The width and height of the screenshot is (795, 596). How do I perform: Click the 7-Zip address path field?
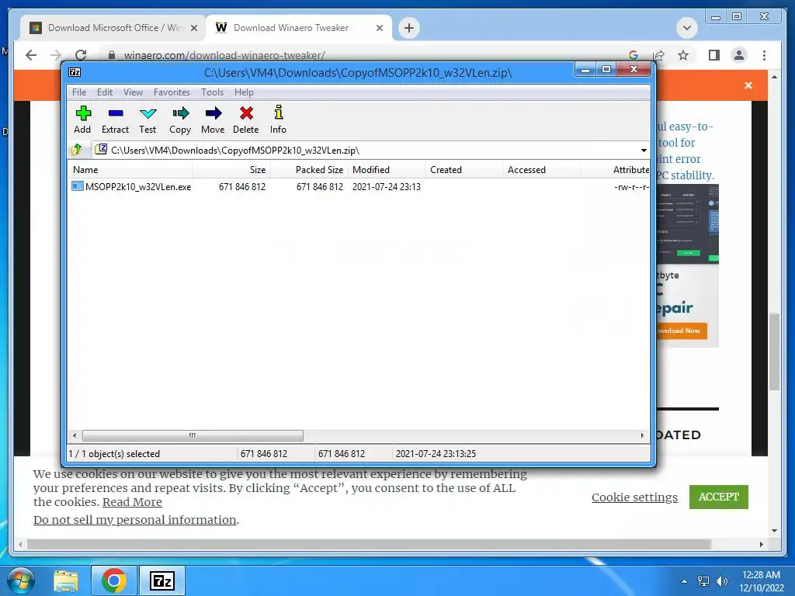click(371, 150)
